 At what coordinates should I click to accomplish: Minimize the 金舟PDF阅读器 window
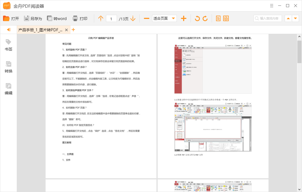(280, 6)
